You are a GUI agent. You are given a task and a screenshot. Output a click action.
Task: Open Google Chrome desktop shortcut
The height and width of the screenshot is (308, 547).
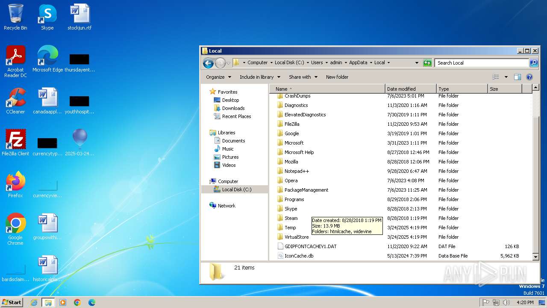(15, 229)
